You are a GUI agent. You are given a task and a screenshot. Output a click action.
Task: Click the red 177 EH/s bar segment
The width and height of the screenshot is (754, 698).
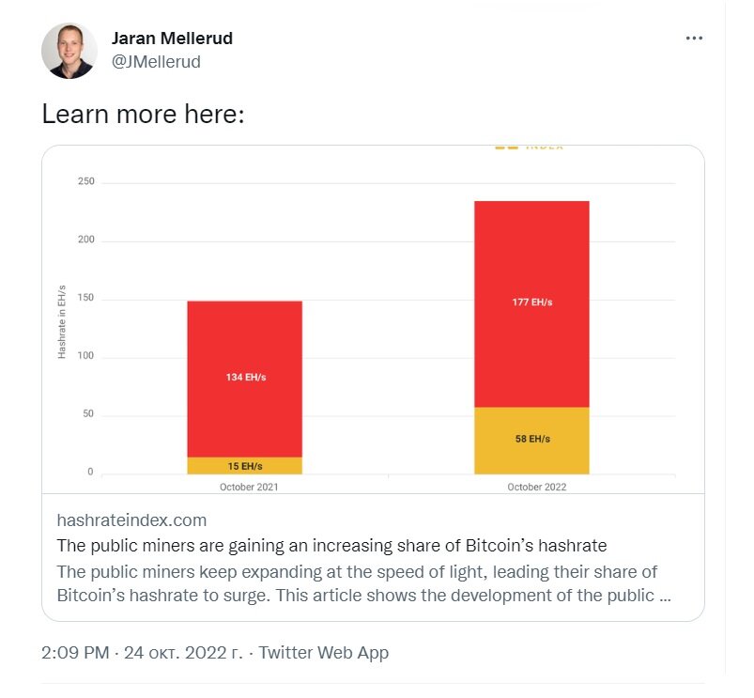[531, 304]
